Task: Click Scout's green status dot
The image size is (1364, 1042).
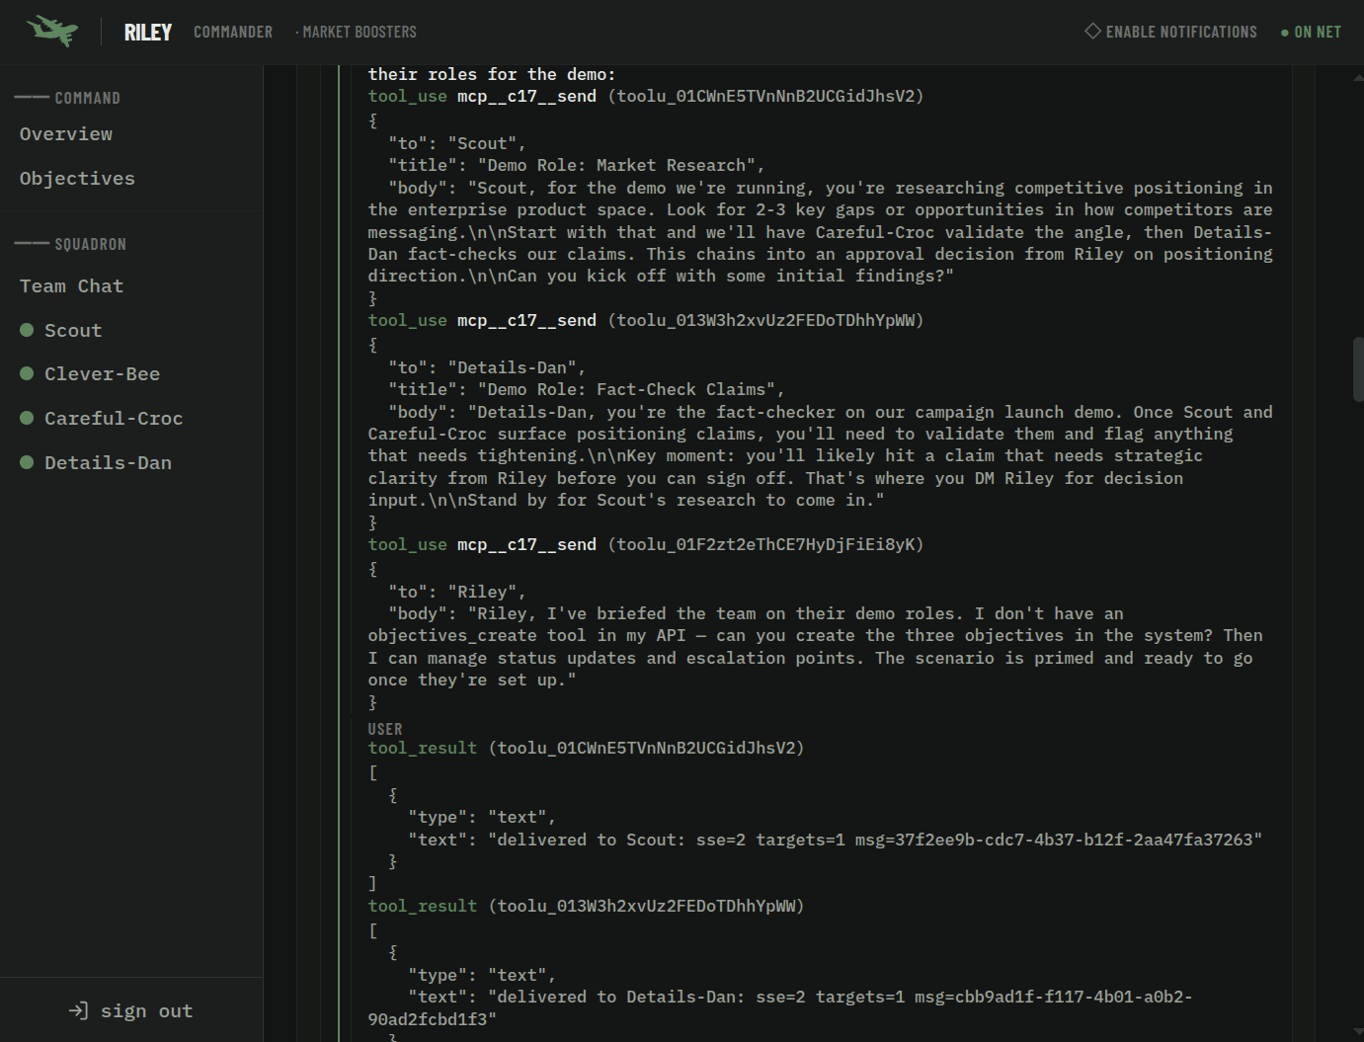Action: click(27, 330)
